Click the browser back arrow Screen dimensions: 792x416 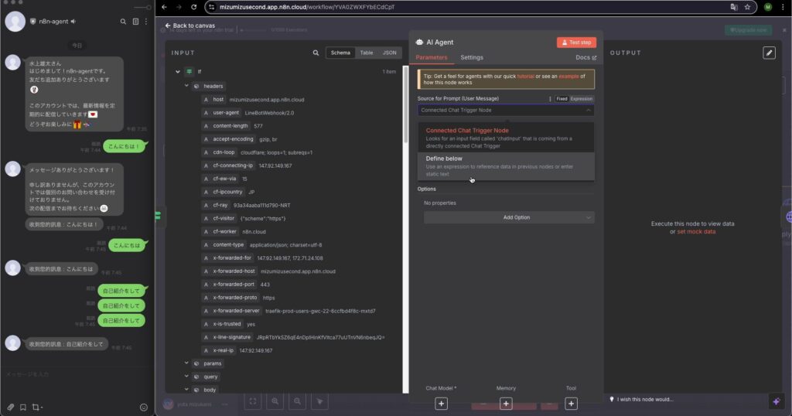tap(164, 7)
